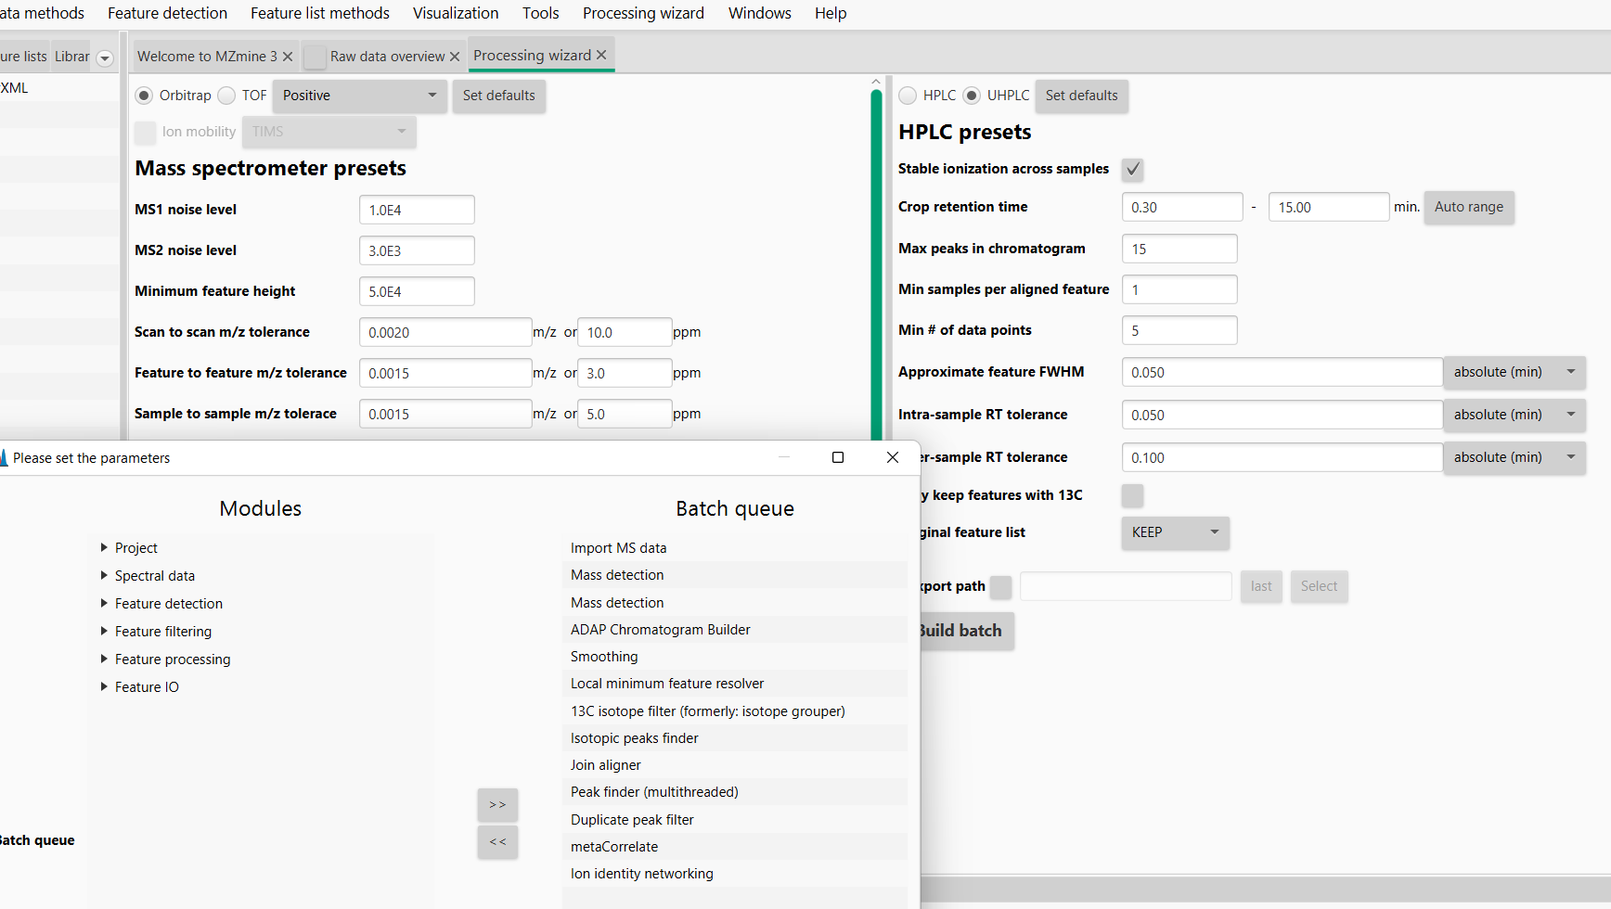The height and width of the screenshot is (909, 1611).
Task: Click the export path text field
Action: pyautogui.click(x=1125, y=585)
